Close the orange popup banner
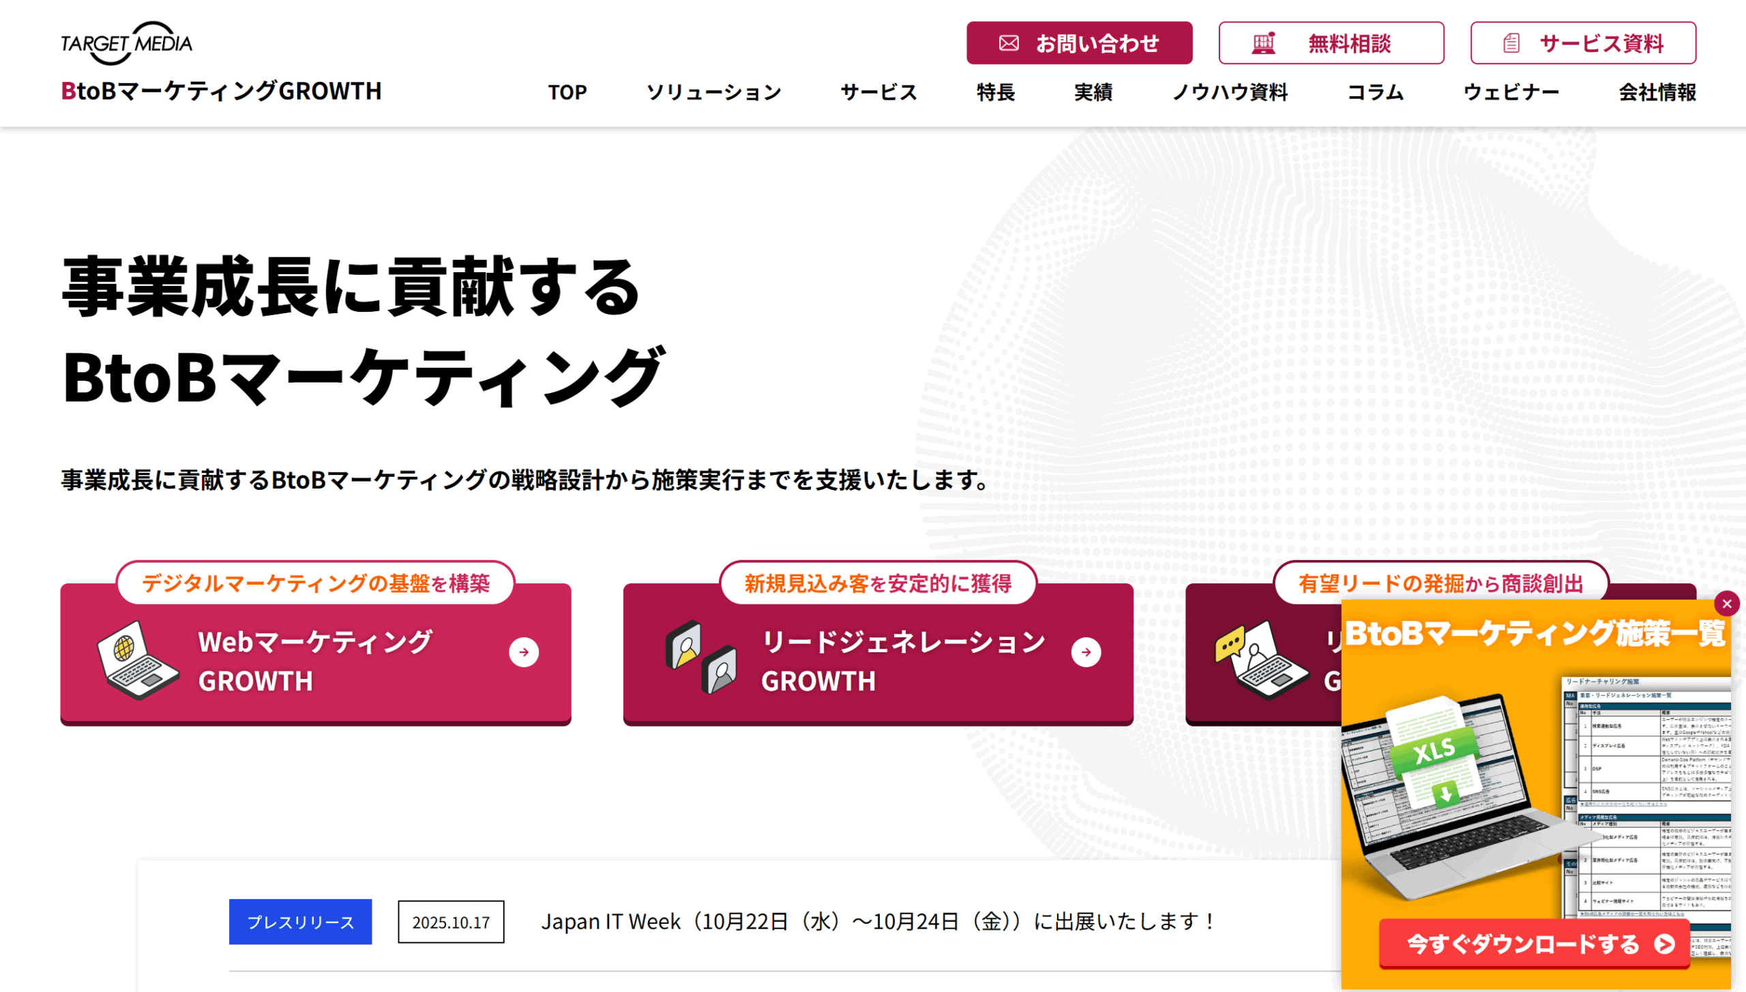The width and height of the screenshot is (1746, 992). click(1727, 604)
